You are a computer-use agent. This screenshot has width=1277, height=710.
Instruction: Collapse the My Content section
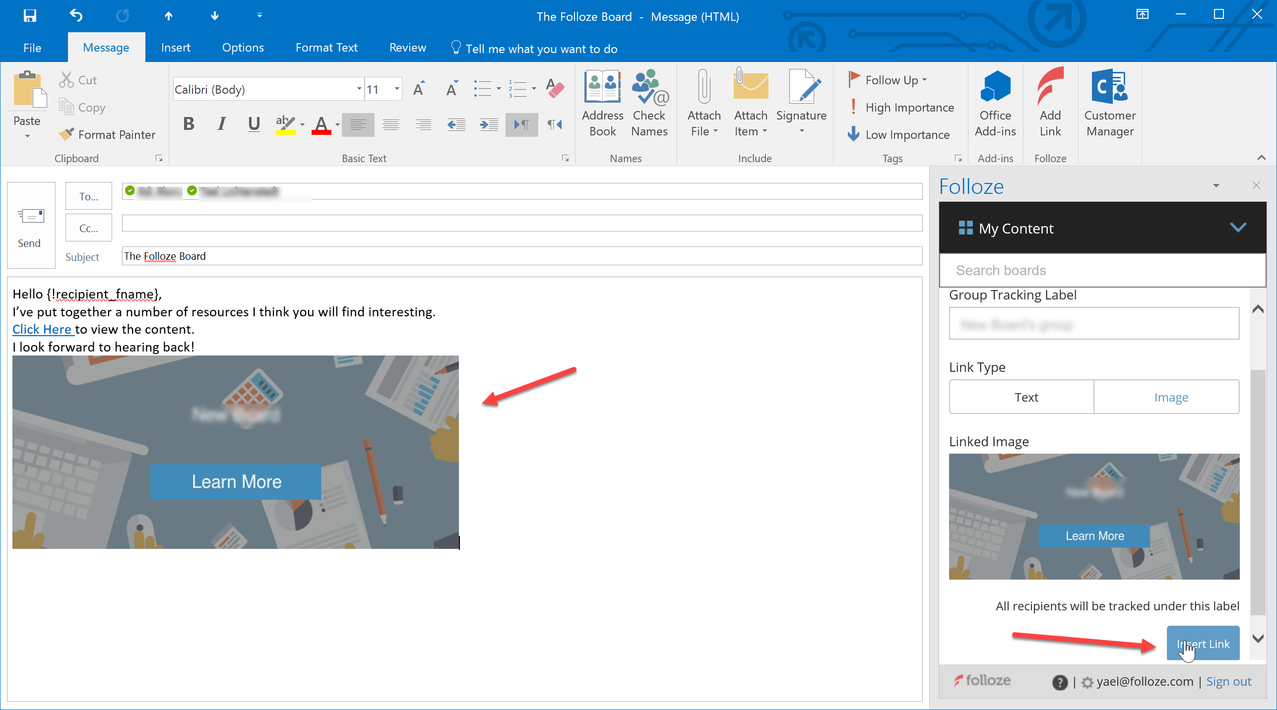(1238, 228)
